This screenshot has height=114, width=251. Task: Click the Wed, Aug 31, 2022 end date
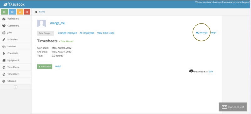tap(61, 52)
